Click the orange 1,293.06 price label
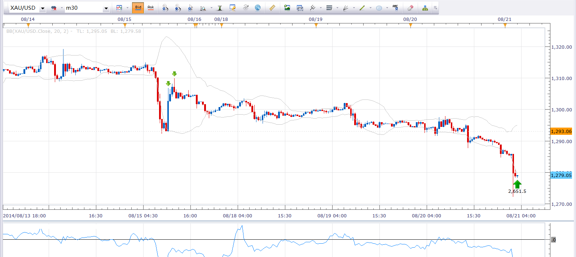576x257 pixels. (561, 131)
